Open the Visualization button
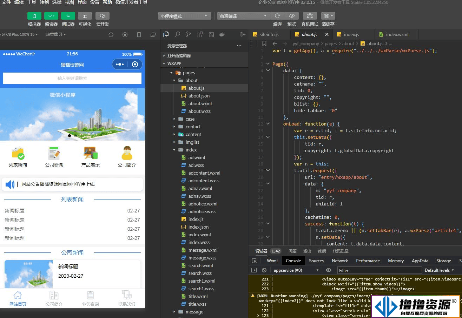Image resolution: width=462 pixels, height=318 pixels. point(85,16)
